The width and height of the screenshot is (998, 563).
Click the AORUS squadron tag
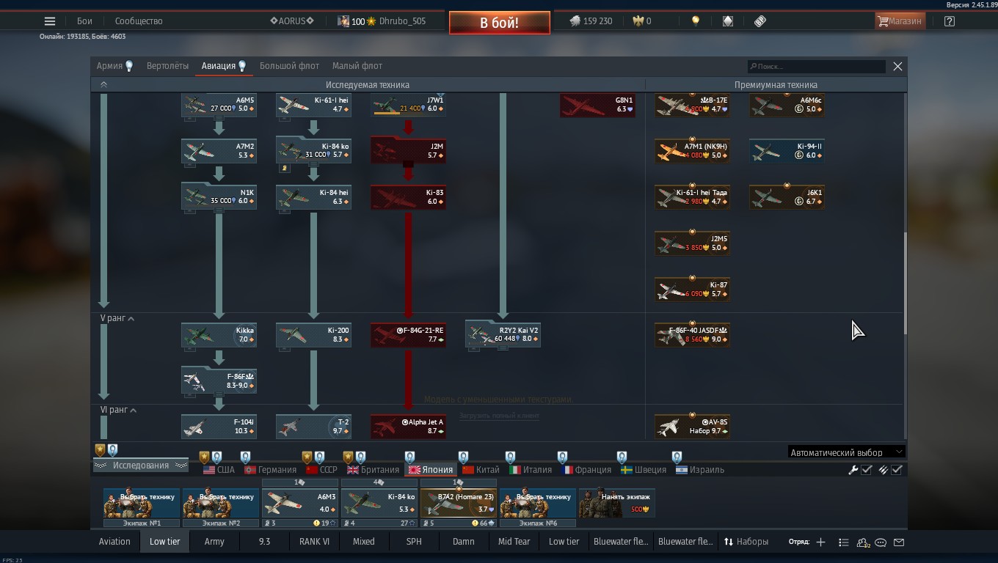pyautogui.click(x=292, y=21)
